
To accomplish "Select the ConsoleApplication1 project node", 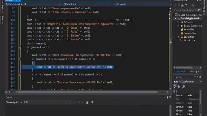I will click(188, 19).
